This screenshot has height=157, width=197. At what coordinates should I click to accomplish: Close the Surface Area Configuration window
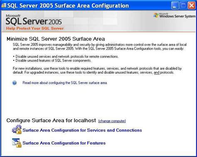(x=192, y=5)
